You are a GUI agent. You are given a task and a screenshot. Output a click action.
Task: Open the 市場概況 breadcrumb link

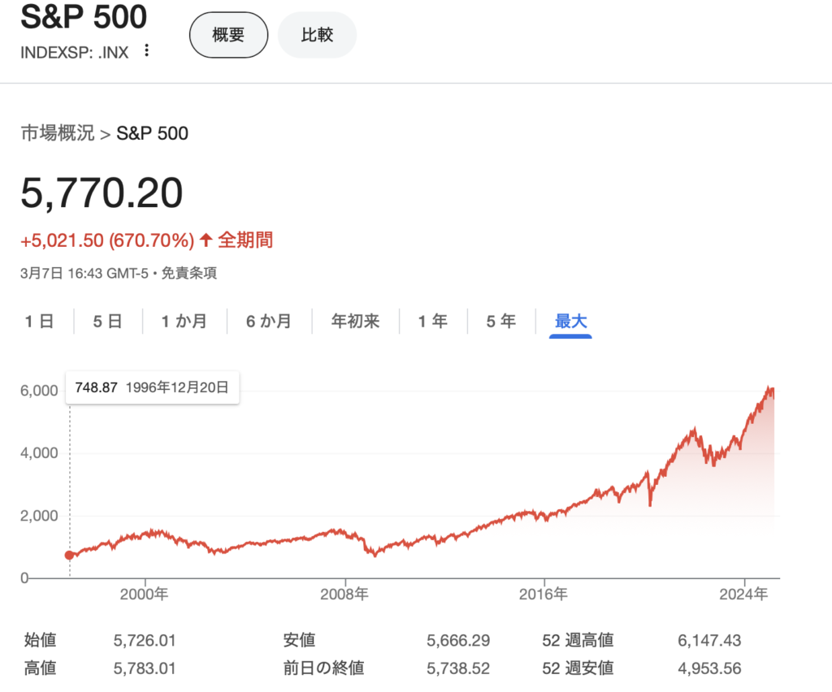point(57,133)
